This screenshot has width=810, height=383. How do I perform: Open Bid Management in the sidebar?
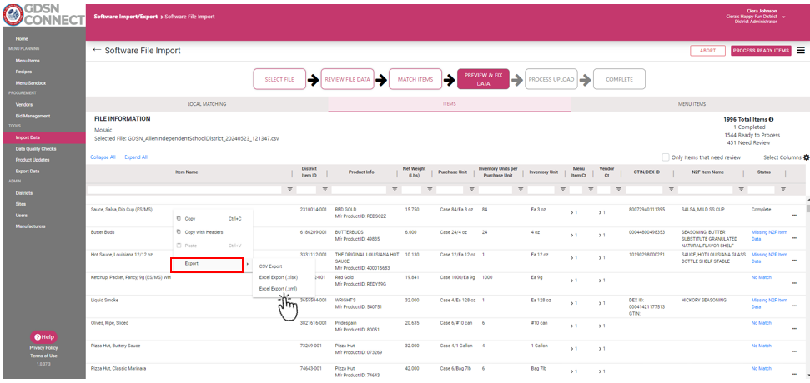(x=33, y=116)
